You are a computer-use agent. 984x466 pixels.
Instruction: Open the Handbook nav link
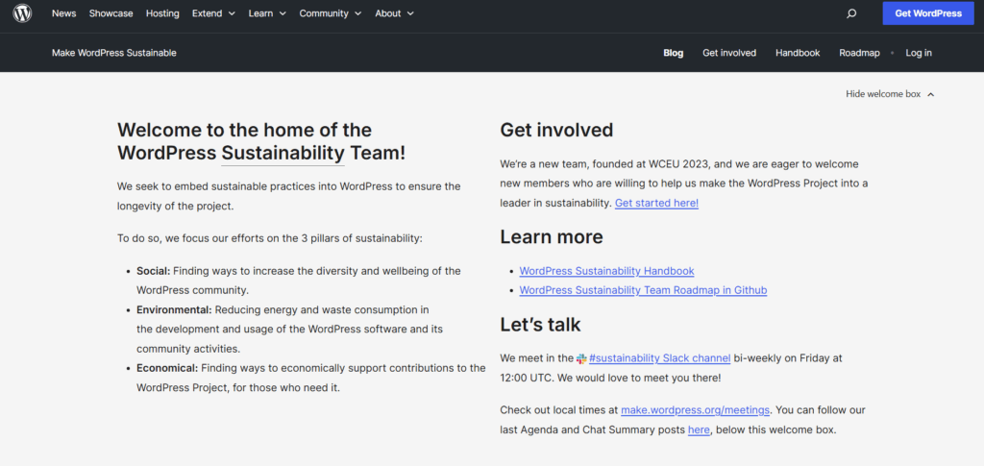tap(798, 53)
